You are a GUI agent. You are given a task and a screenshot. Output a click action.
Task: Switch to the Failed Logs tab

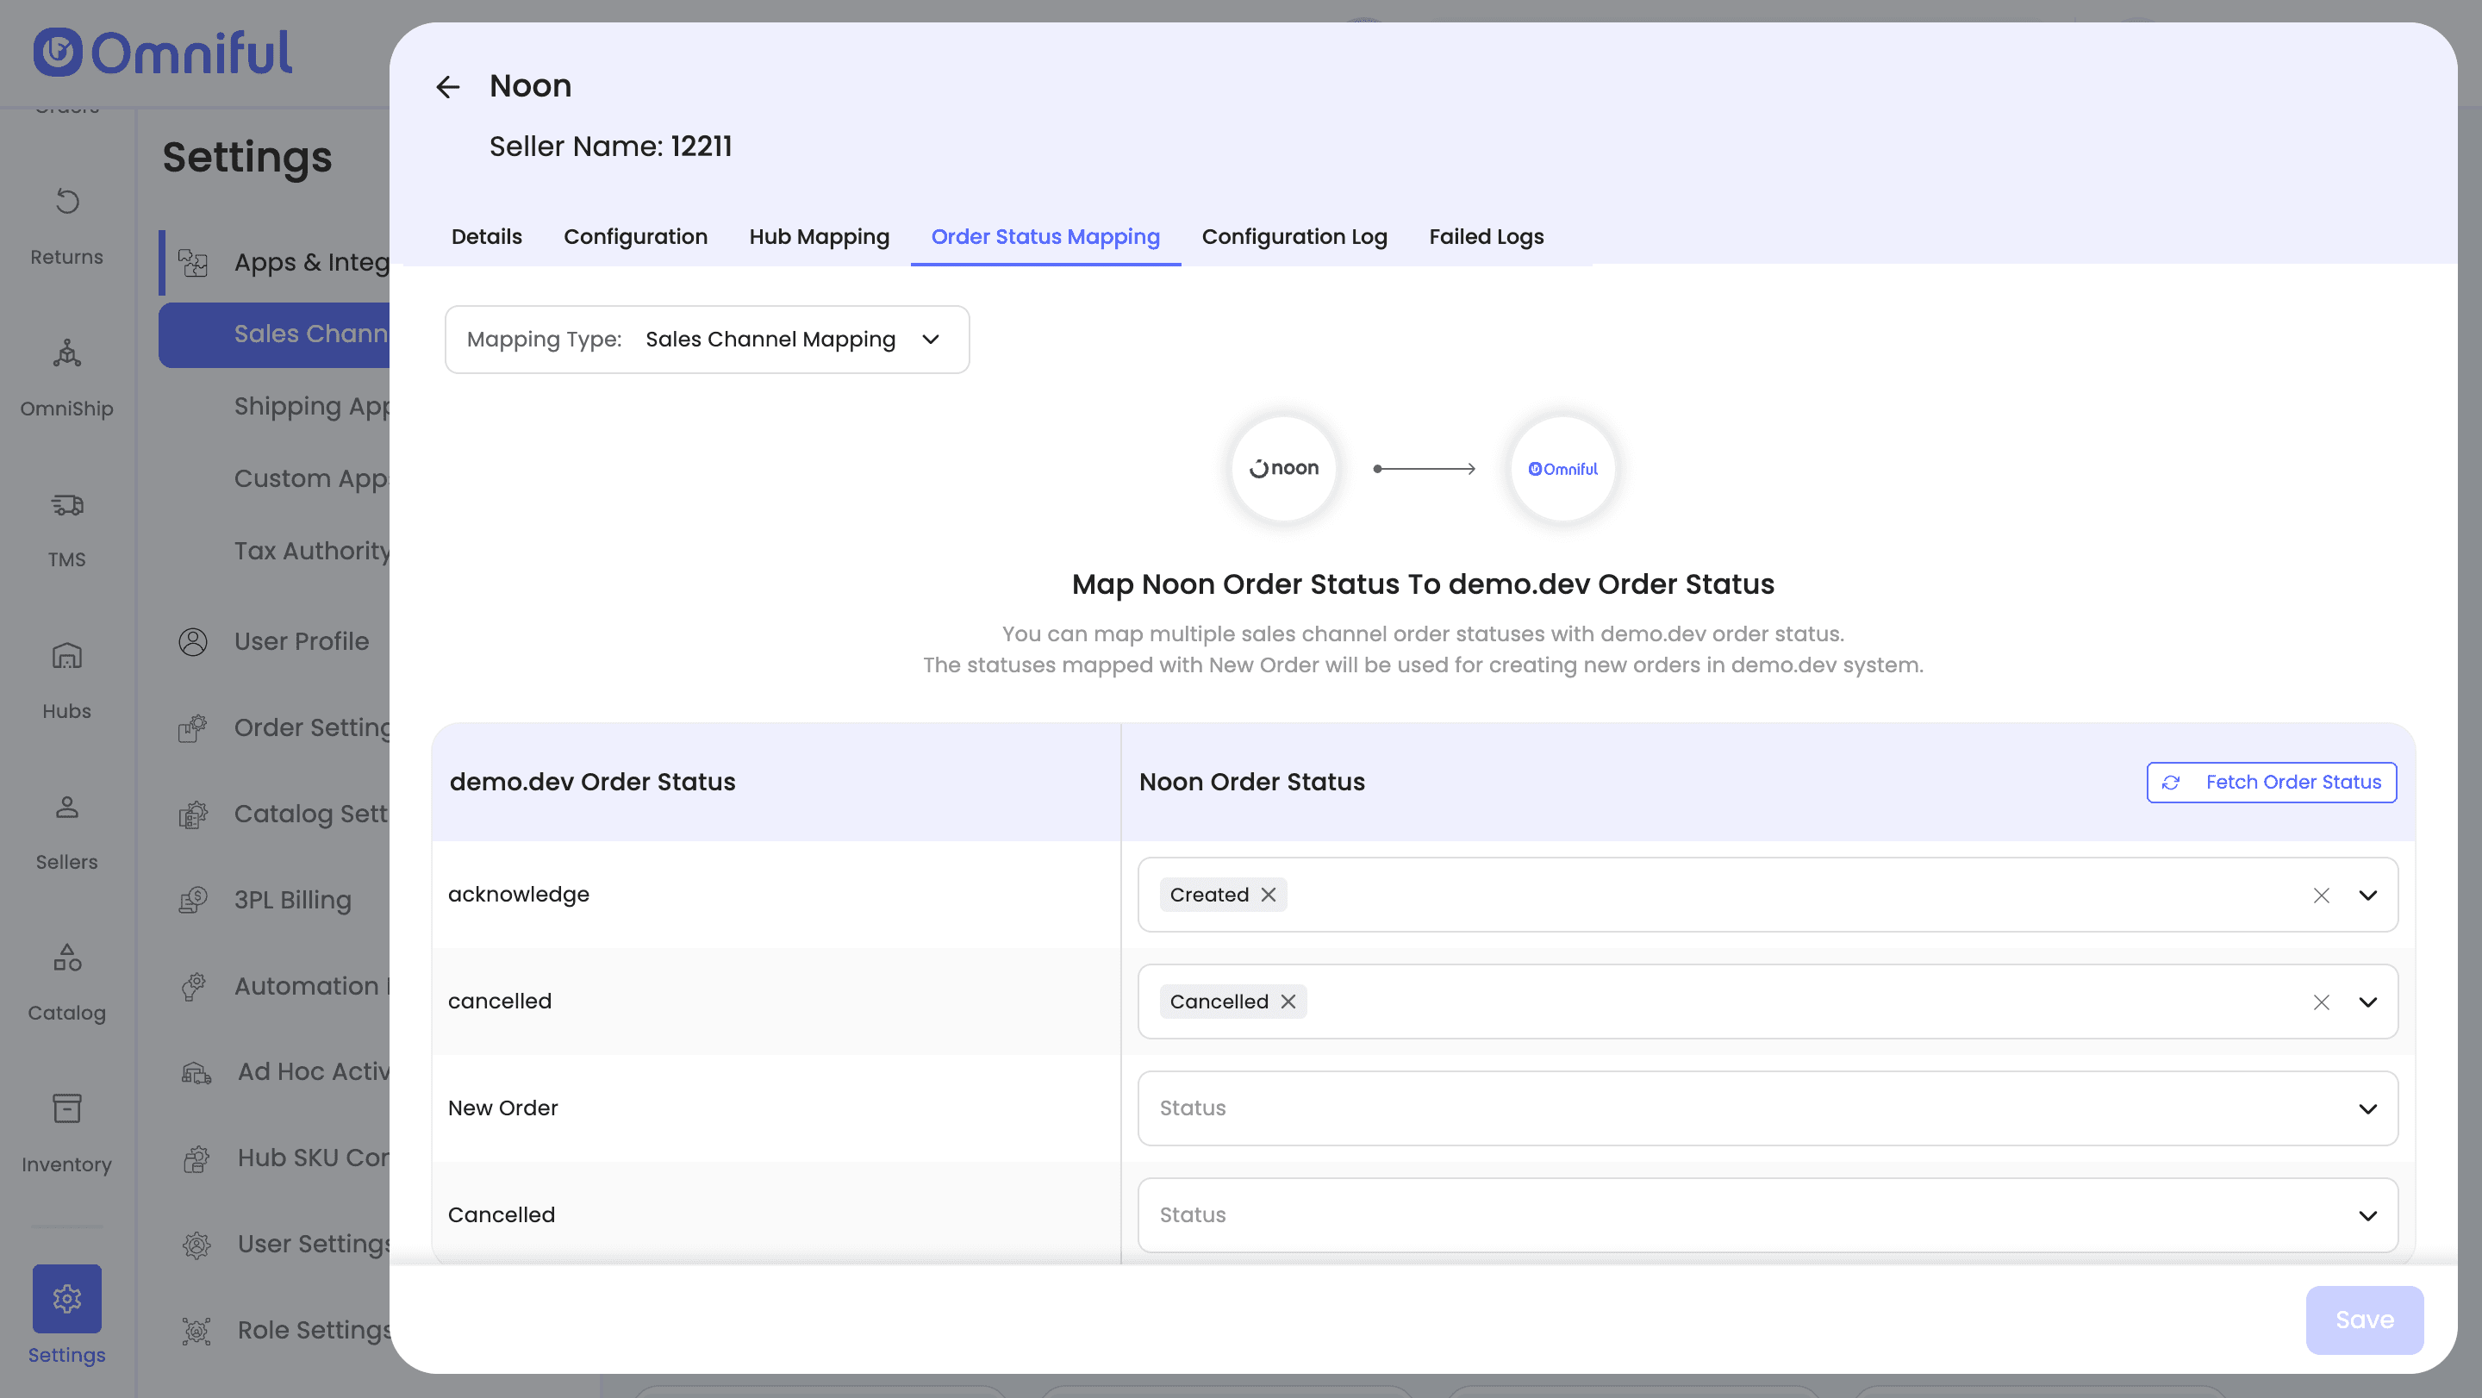pyautogui.click(x=1485, y=236)
